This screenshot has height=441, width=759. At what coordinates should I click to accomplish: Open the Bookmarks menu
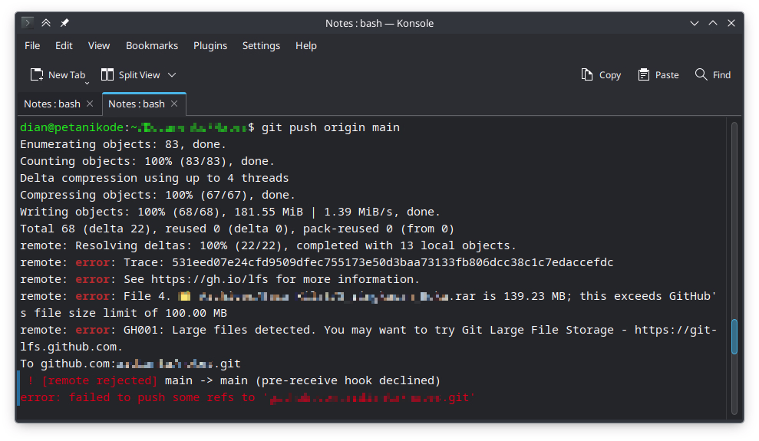pyautogui.click(x=152, y=45)
